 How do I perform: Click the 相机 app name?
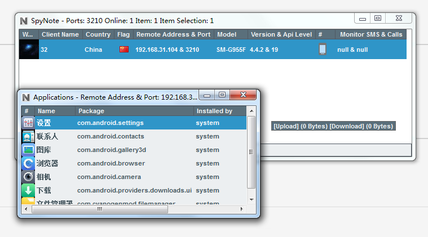[x=43, y=177]
